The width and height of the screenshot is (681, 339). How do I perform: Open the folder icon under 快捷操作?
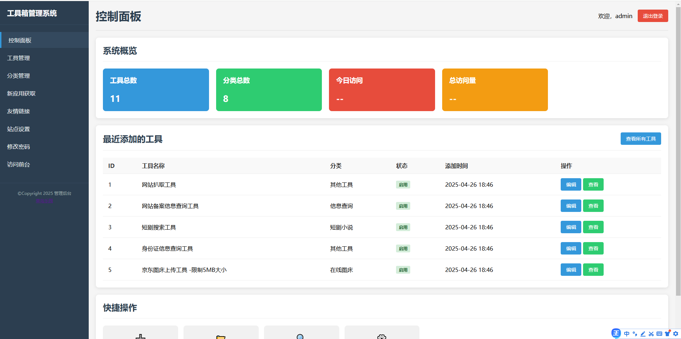221,337
